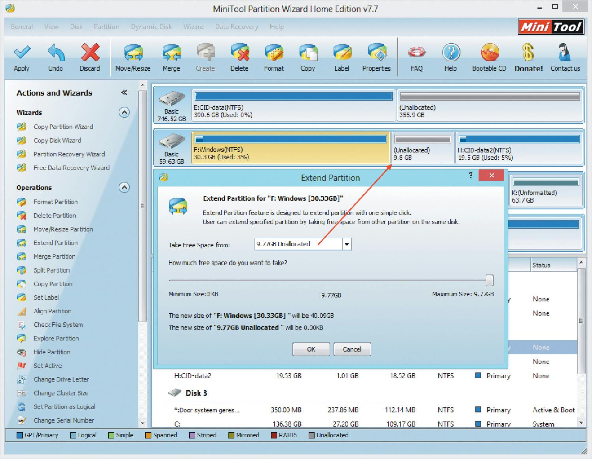
Task: Open the Take Free Space from dropdown
Action: [347, 244]
